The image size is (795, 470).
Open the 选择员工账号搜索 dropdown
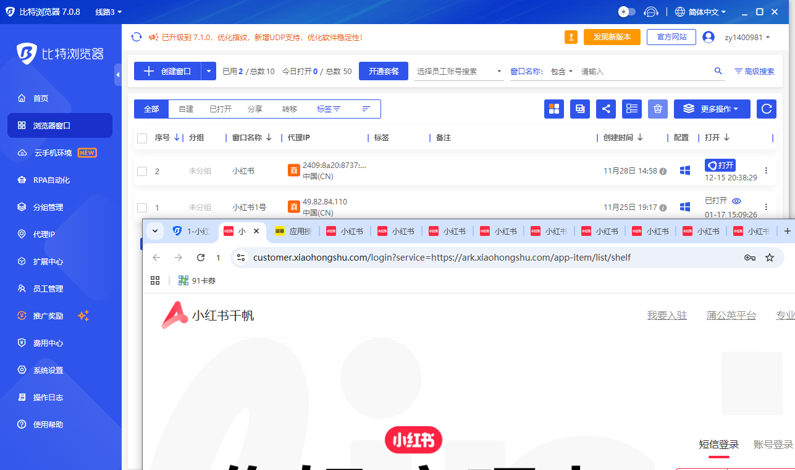pos(460,71)
